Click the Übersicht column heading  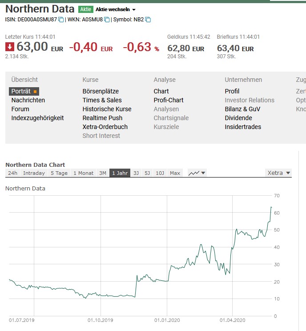pos(24,80)
